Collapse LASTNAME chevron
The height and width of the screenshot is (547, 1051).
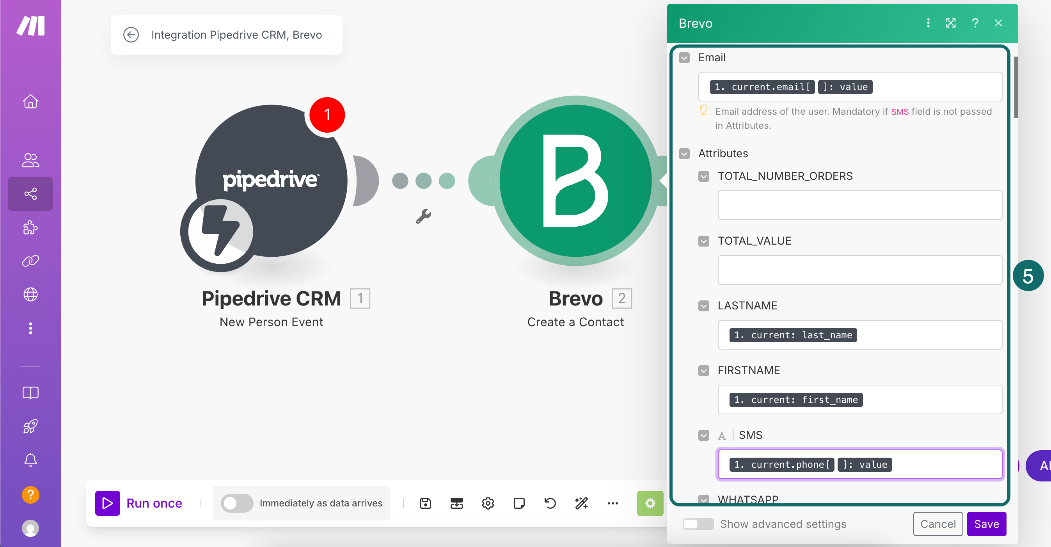[x=703, y=305]
